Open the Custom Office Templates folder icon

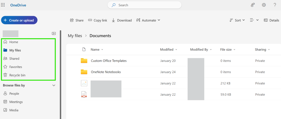[84, 61]
